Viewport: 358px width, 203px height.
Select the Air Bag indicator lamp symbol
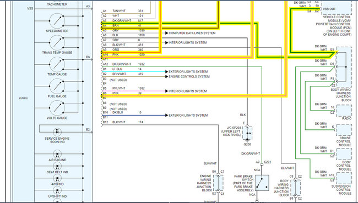[57, 154]
